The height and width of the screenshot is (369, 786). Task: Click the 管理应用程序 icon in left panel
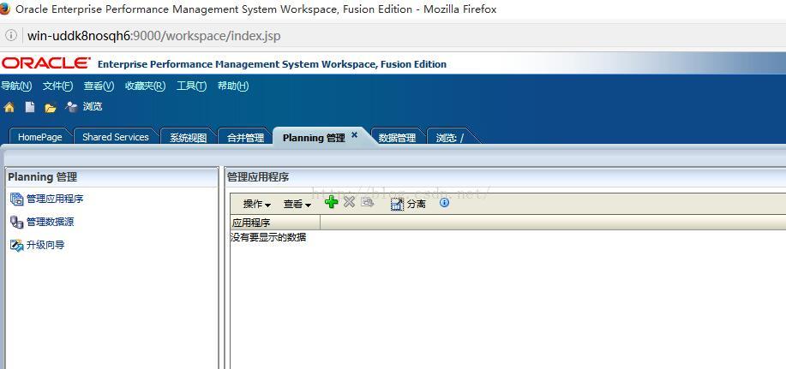pyautogui.click(x=16, y=199)
